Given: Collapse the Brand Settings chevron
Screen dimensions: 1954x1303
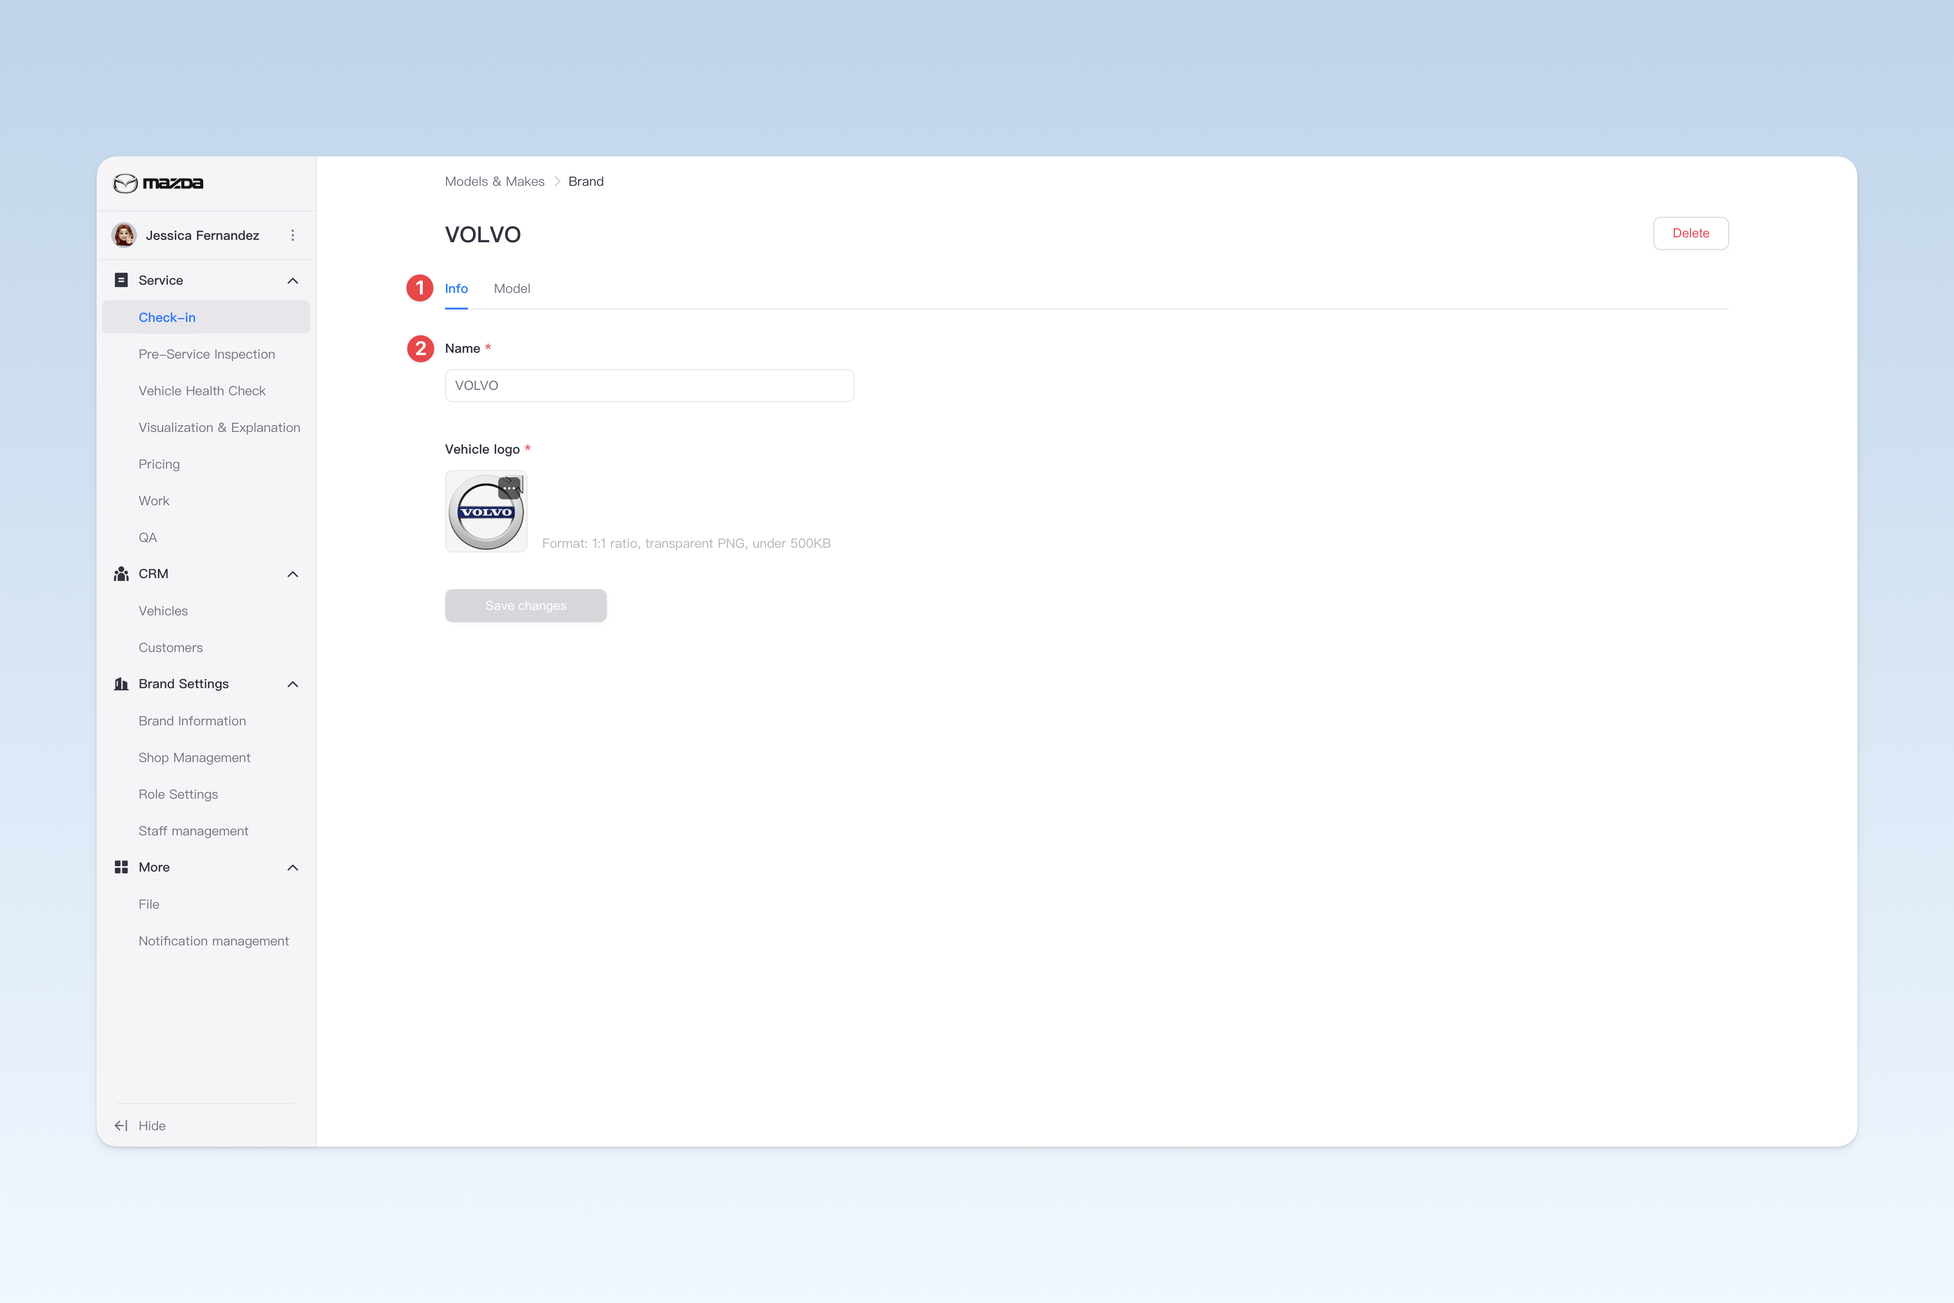Looking at the screenshot, I should click(293, 684).
